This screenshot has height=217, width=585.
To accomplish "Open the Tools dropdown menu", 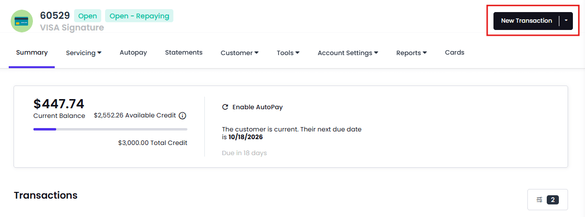I will (x=288, y=53).
